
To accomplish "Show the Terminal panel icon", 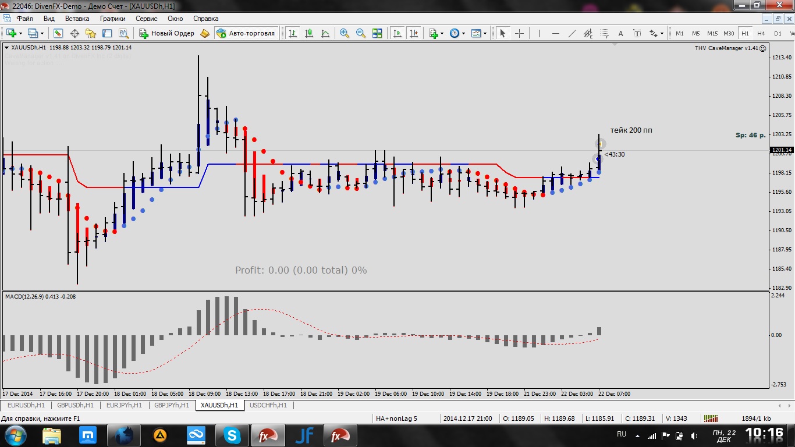I will [x=107, y=33].
